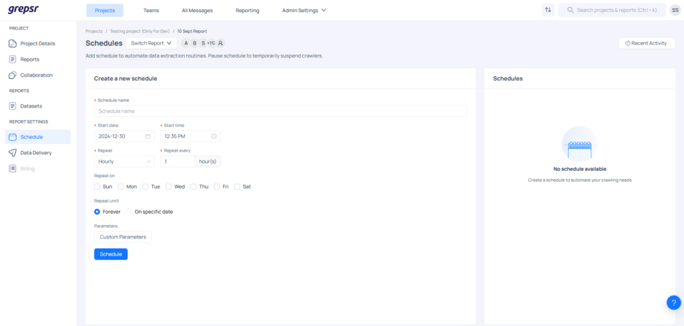This screenshot has height=326, width=684.
Task: Expand the Switch Report dropdown
Action: click(151, 43)
